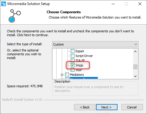Select the Mediators tree item label
This screenshot has width=147, height=114.
pyautogui.click(x=77, y=75)
